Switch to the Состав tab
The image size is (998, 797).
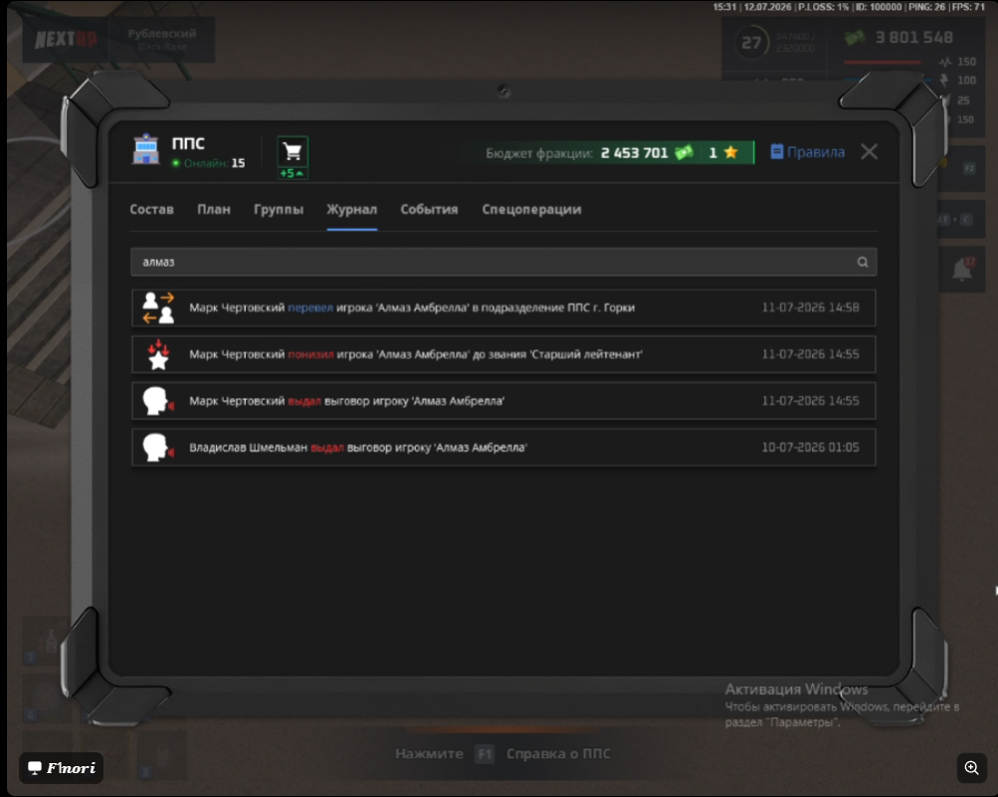point(151,209)
